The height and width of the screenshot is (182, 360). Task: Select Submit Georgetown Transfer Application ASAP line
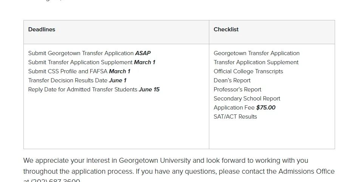(89, 53)
